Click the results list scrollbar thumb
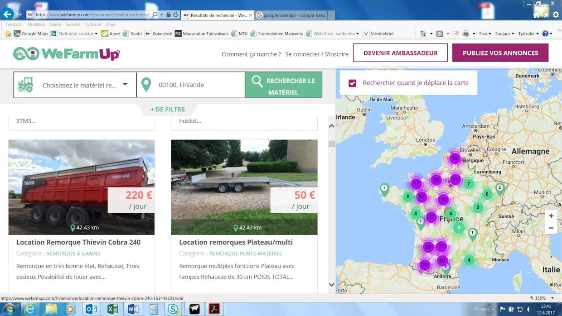562x316 pixels. pos(332,144)
